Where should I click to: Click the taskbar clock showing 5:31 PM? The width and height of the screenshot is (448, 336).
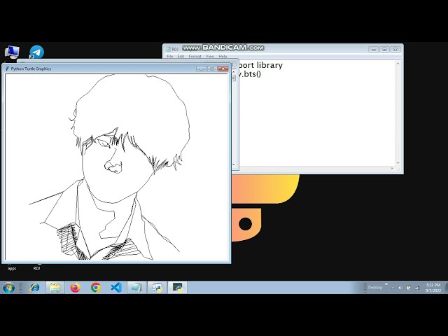click(433, 288)
